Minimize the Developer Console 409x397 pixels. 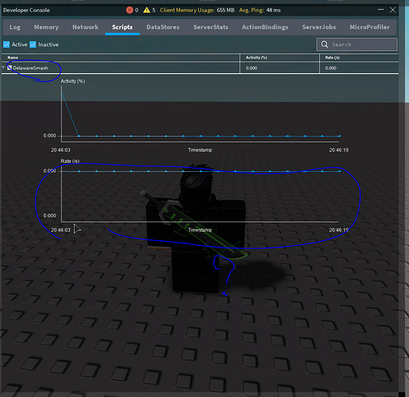point(380,10)
